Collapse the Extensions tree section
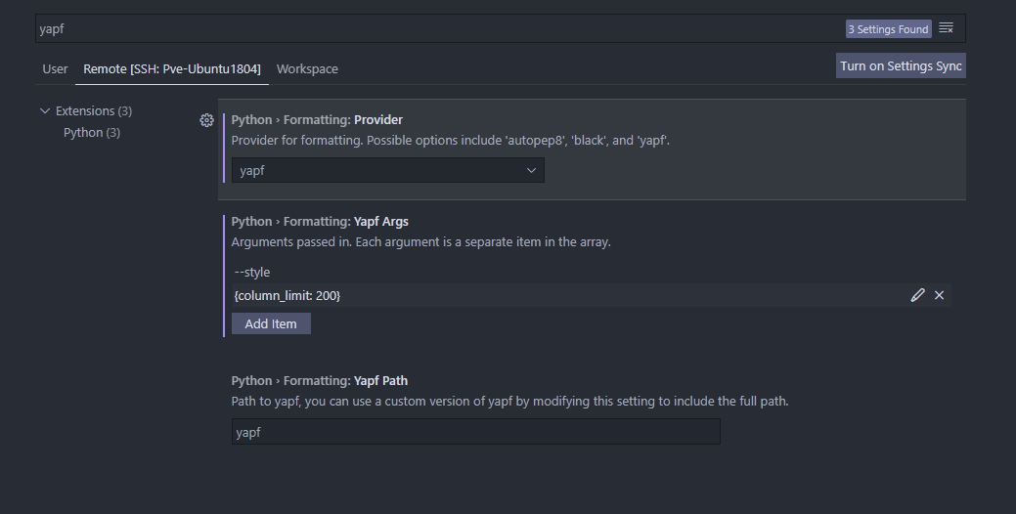Image resolution: width=1016 pixels, height=514 pixels. [45, 111]
